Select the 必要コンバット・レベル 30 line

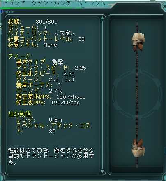pyautogui.click(x=46, y=39)
